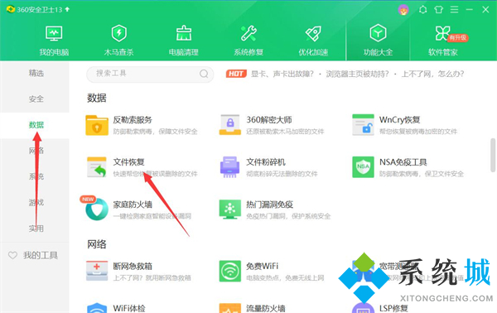
Task: Open 流量防火墙 icon
Action: click(229, 308)
